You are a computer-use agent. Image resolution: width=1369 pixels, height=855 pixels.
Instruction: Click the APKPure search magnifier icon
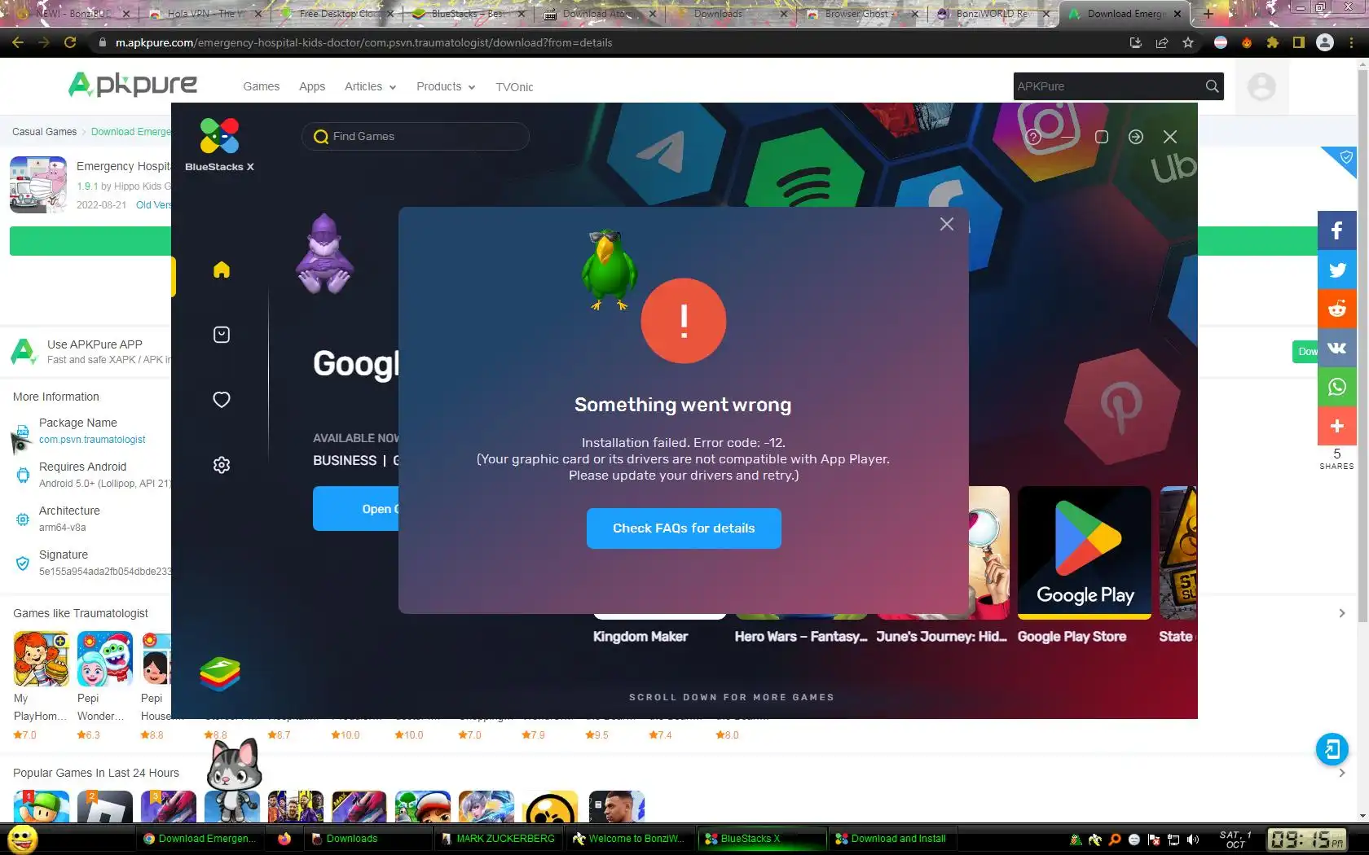(x=1212, y=86)
